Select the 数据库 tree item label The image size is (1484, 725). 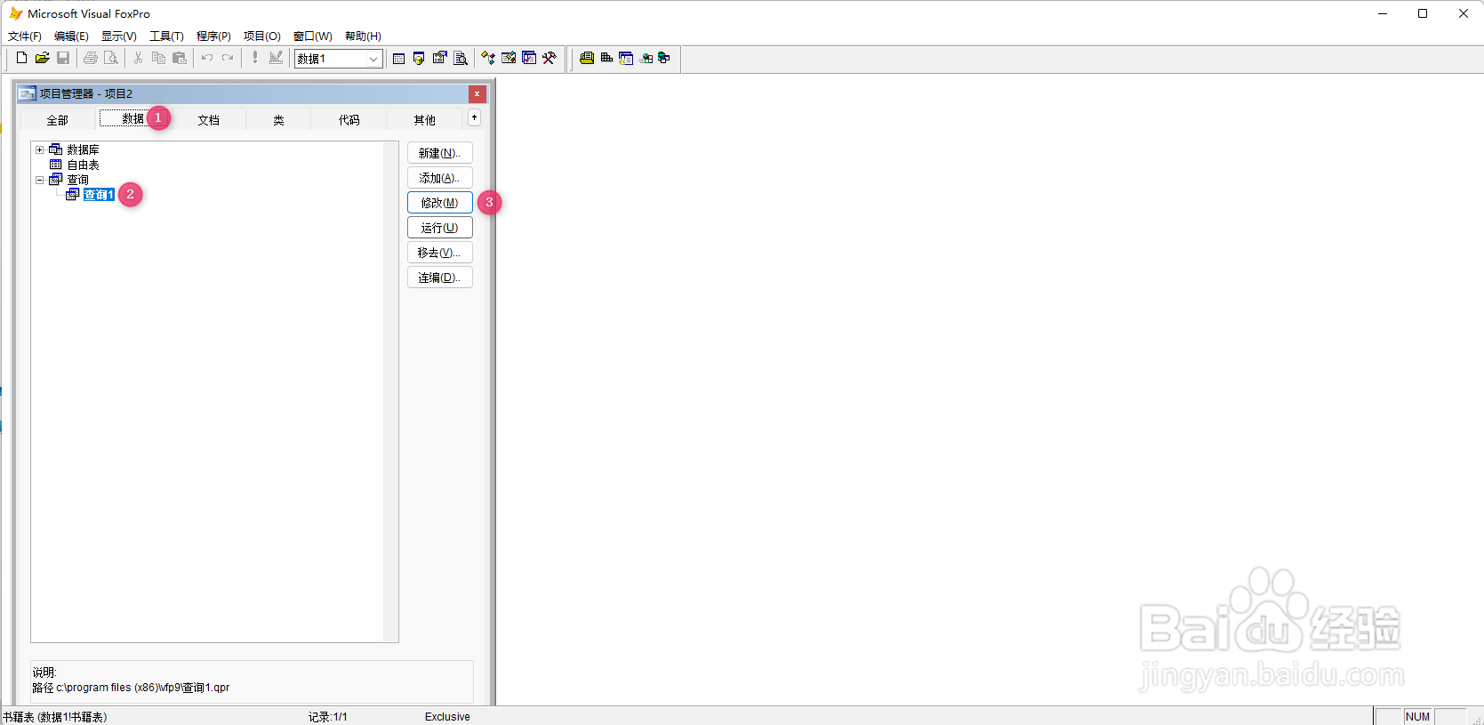tap(83, 149)
